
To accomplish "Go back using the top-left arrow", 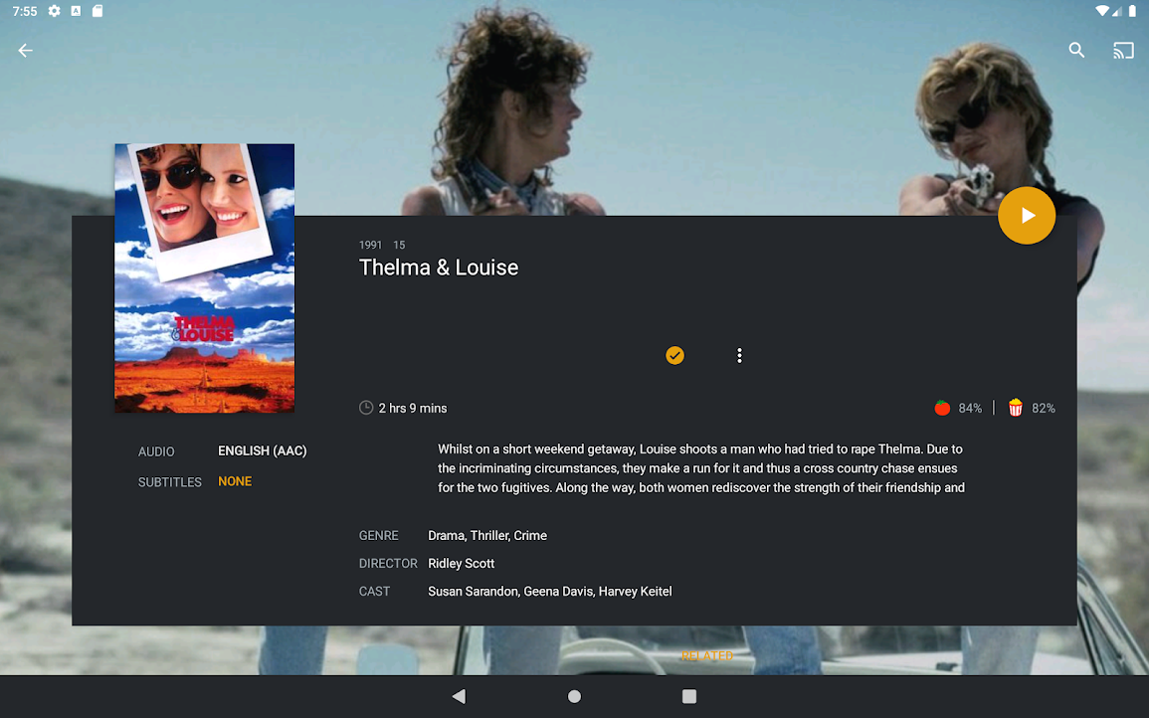I will pos(25,51).
